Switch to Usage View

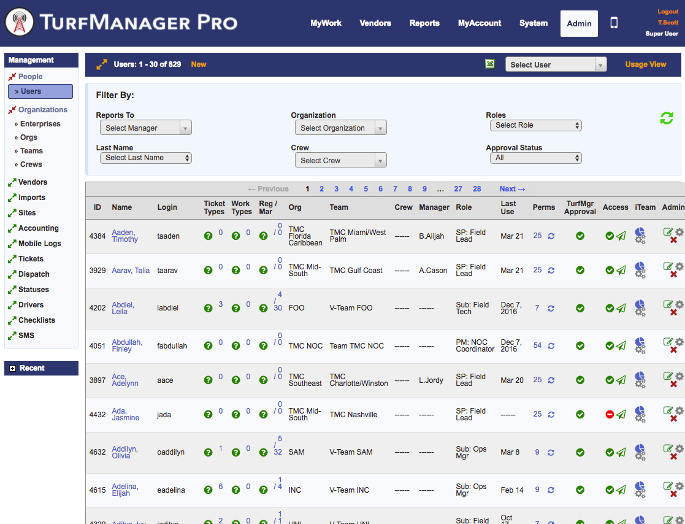pos(646,64)
